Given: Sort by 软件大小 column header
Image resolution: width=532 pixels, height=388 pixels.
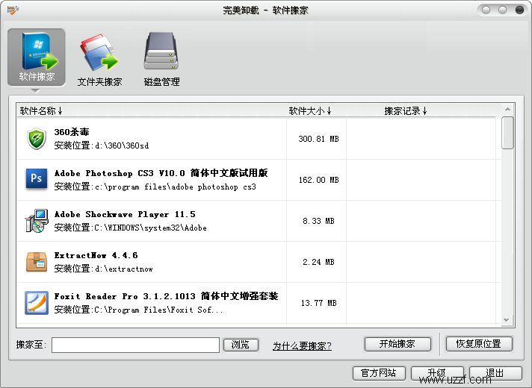Looking at the screenshot, I should click(x=310, y=111).
